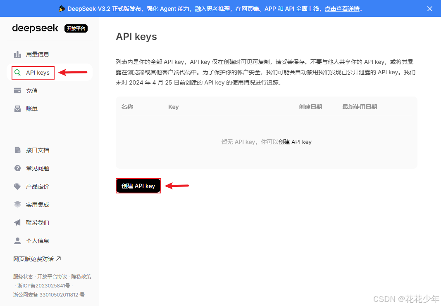This screenshot has width=441, height=306.
Task: Open the 点击查看详情 link in the banner
Action: click(x=342, y=9)
